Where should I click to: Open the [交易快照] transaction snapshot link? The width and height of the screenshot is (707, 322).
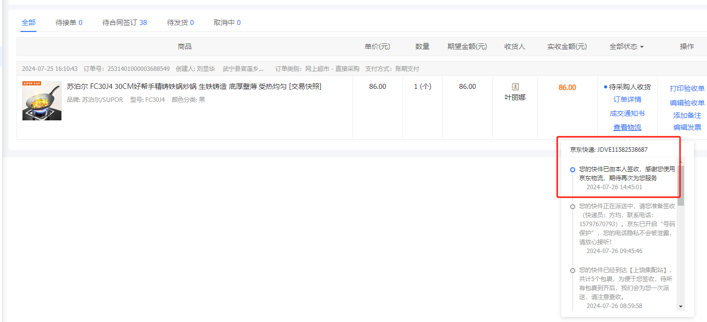305,86
